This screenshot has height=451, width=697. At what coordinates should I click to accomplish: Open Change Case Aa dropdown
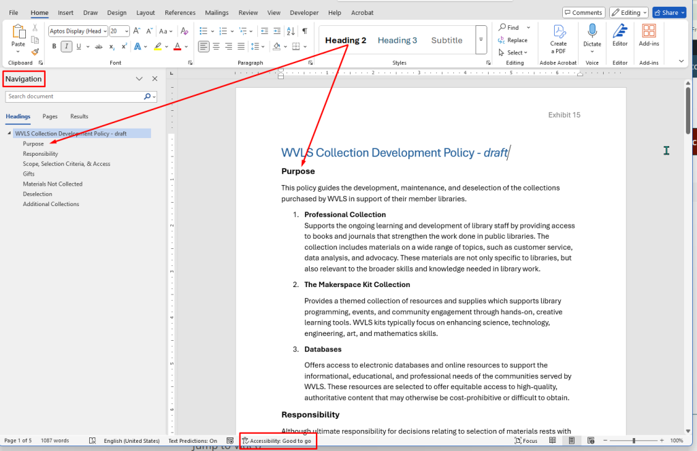coord(165,31)
